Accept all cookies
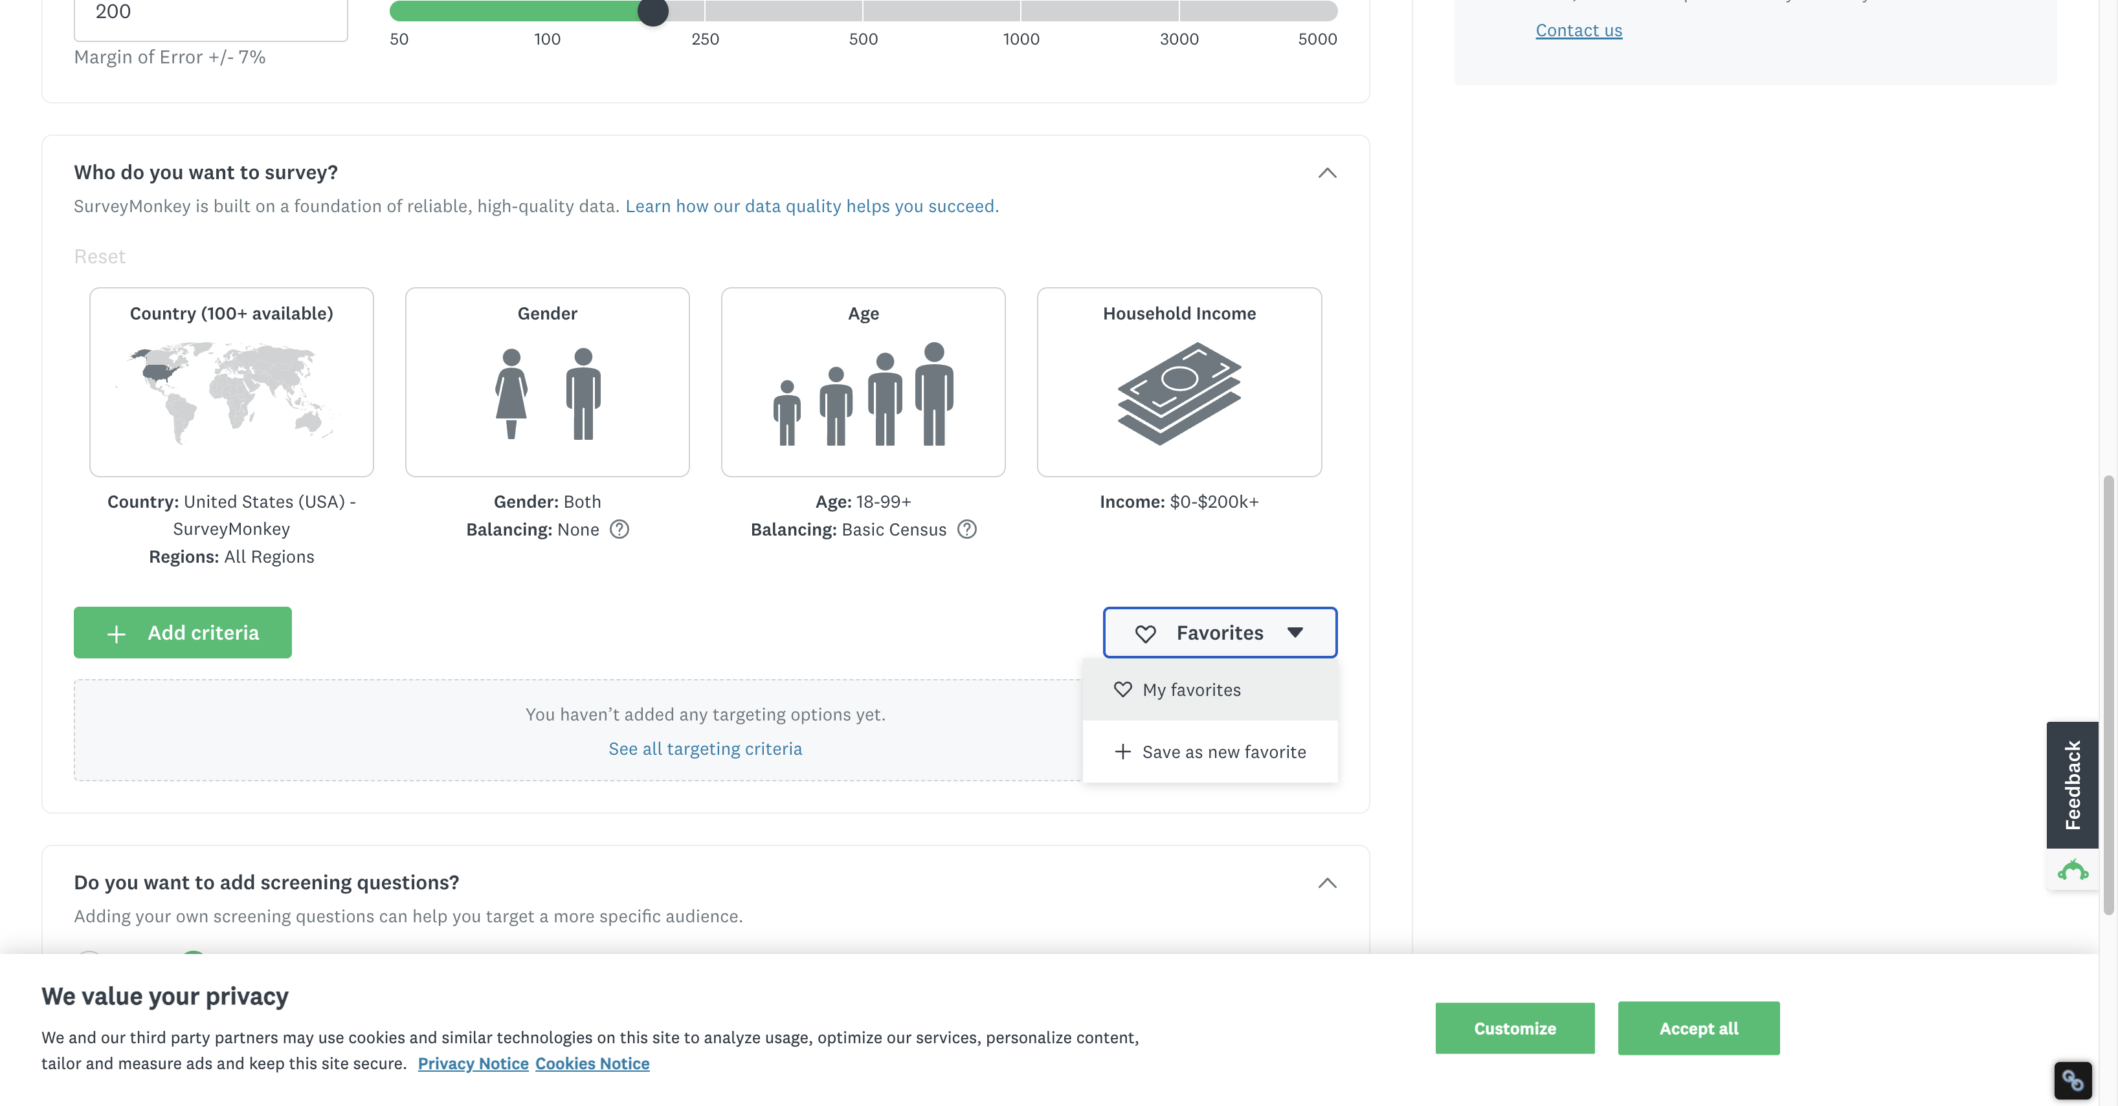This screenshot has height=1106, width=2118. [x=1699, y=1028]
